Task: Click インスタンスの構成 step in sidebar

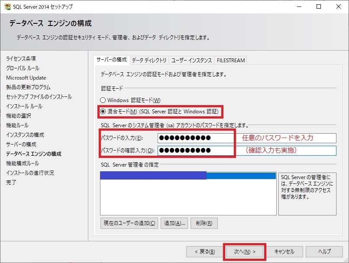Action: click(x=25, y=135)
